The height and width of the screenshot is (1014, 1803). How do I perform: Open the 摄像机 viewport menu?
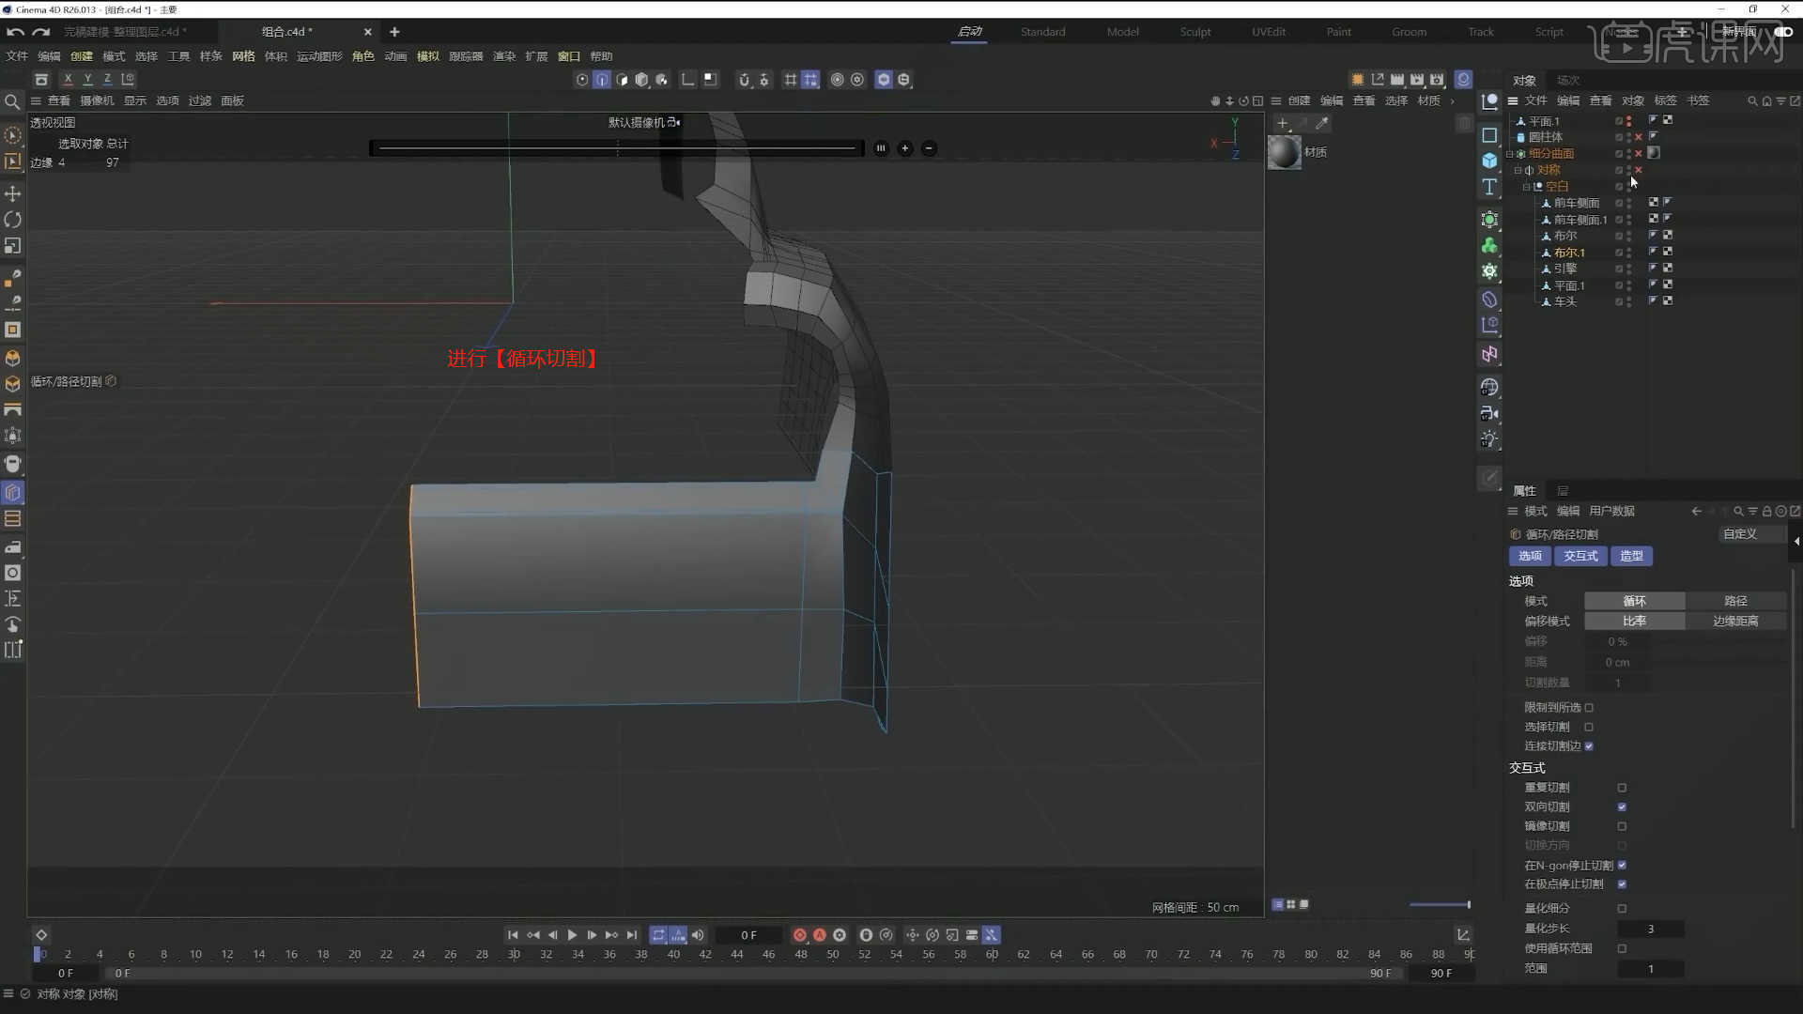point(97,100)
